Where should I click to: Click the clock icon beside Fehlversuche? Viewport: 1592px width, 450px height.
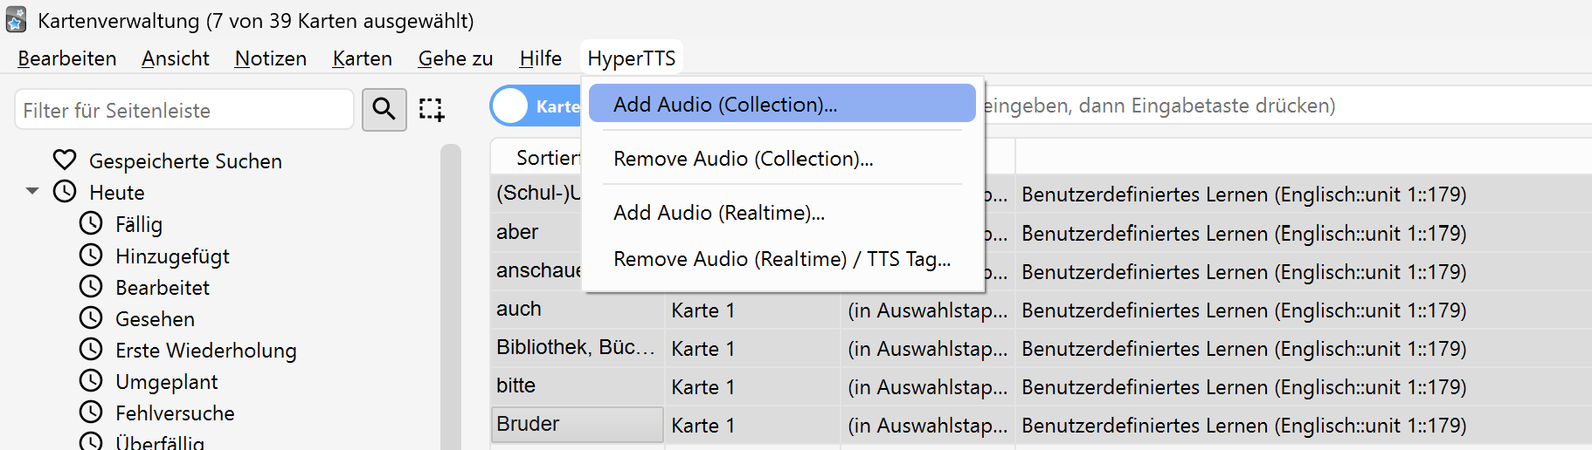pos(91,412)
